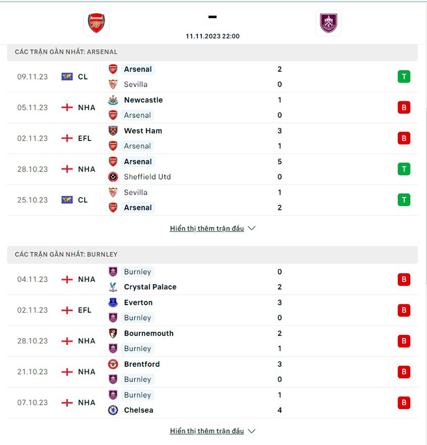The image size is (427, 445).
Task: Click the Chelsea logo in the 07.10.23 row
Action: pos(113,410)
